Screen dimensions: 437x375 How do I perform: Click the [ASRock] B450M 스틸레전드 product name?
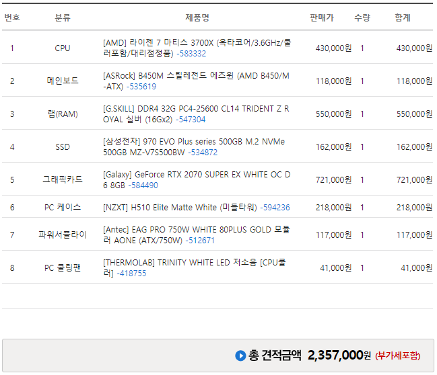pos(196,81)
